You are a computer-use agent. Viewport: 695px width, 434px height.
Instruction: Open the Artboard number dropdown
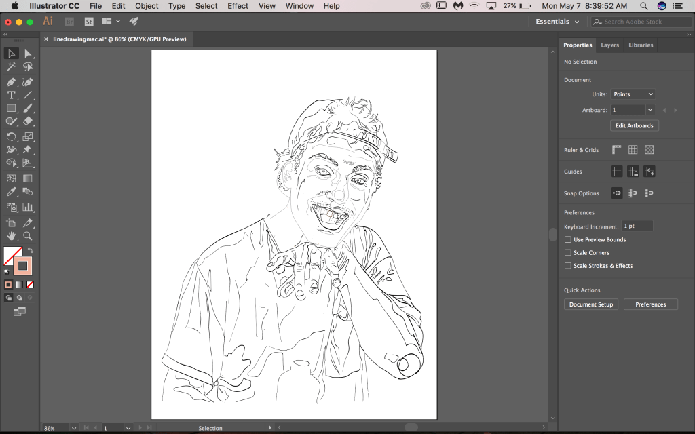click(631, 109)
